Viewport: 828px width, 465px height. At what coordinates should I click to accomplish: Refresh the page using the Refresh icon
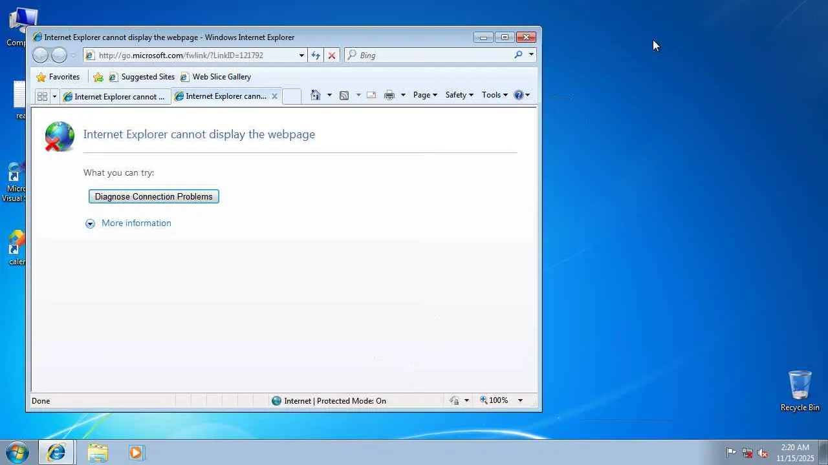[x=316, y=56]
